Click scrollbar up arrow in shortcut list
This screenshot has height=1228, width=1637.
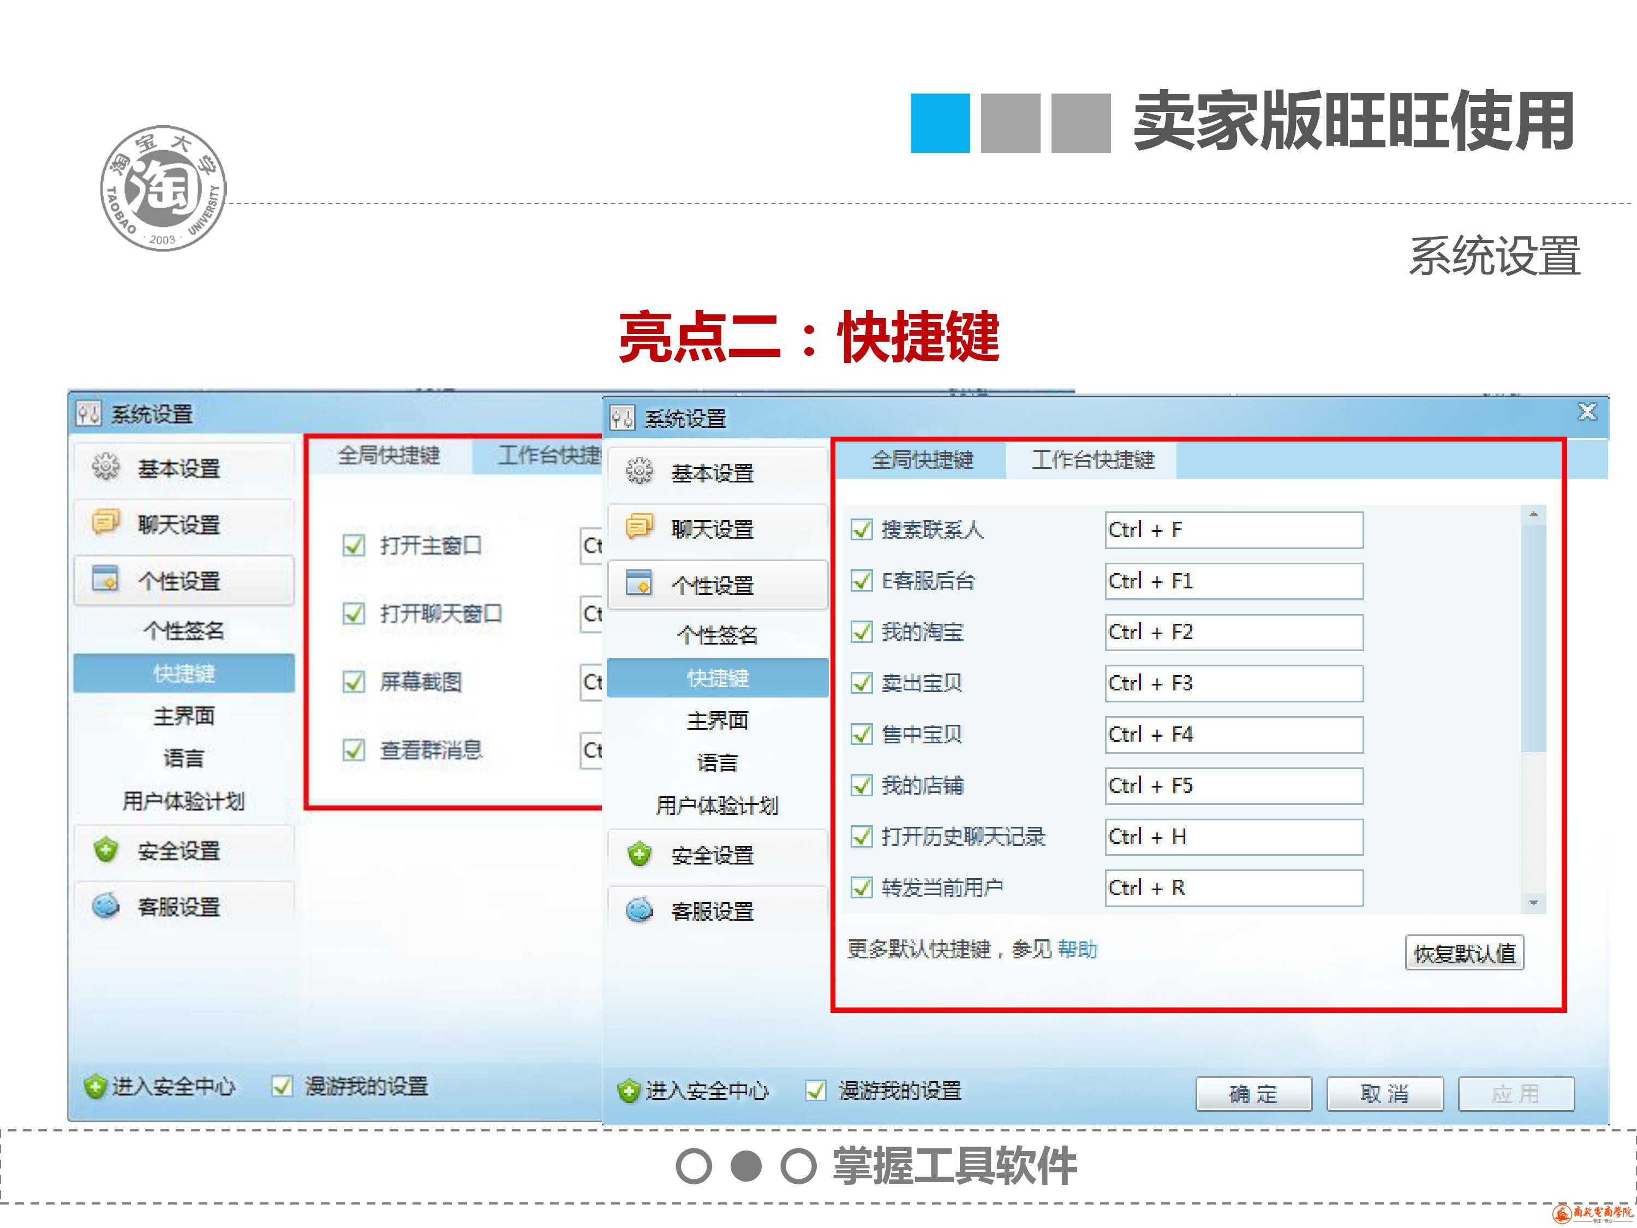click(x=1533, y=515)
